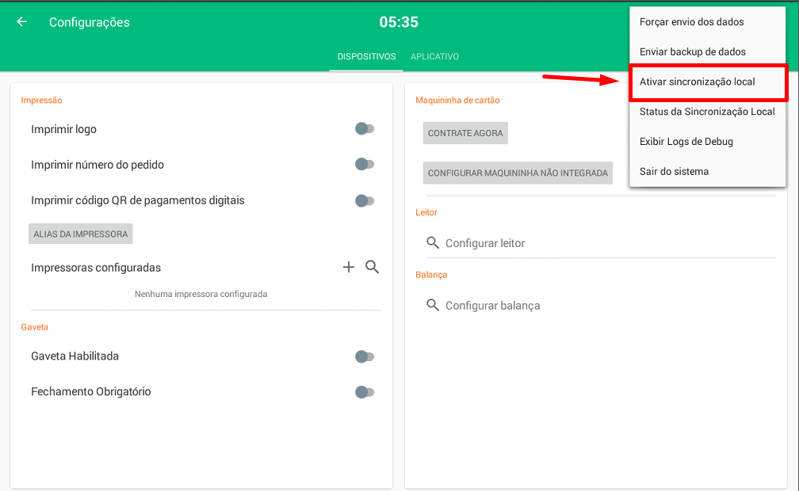Image resolution: width=799 pixels, height=491 pixels.
Task: Click the 05:35 clock display
Action: click(x=399, y=22)
